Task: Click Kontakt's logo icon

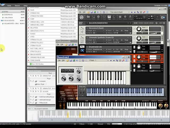Action: tap(82, 17)
